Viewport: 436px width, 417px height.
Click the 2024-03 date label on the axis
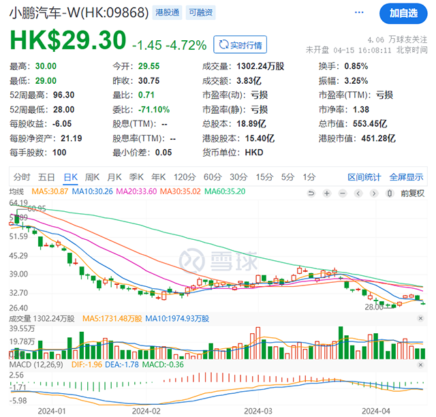[258, 411]
